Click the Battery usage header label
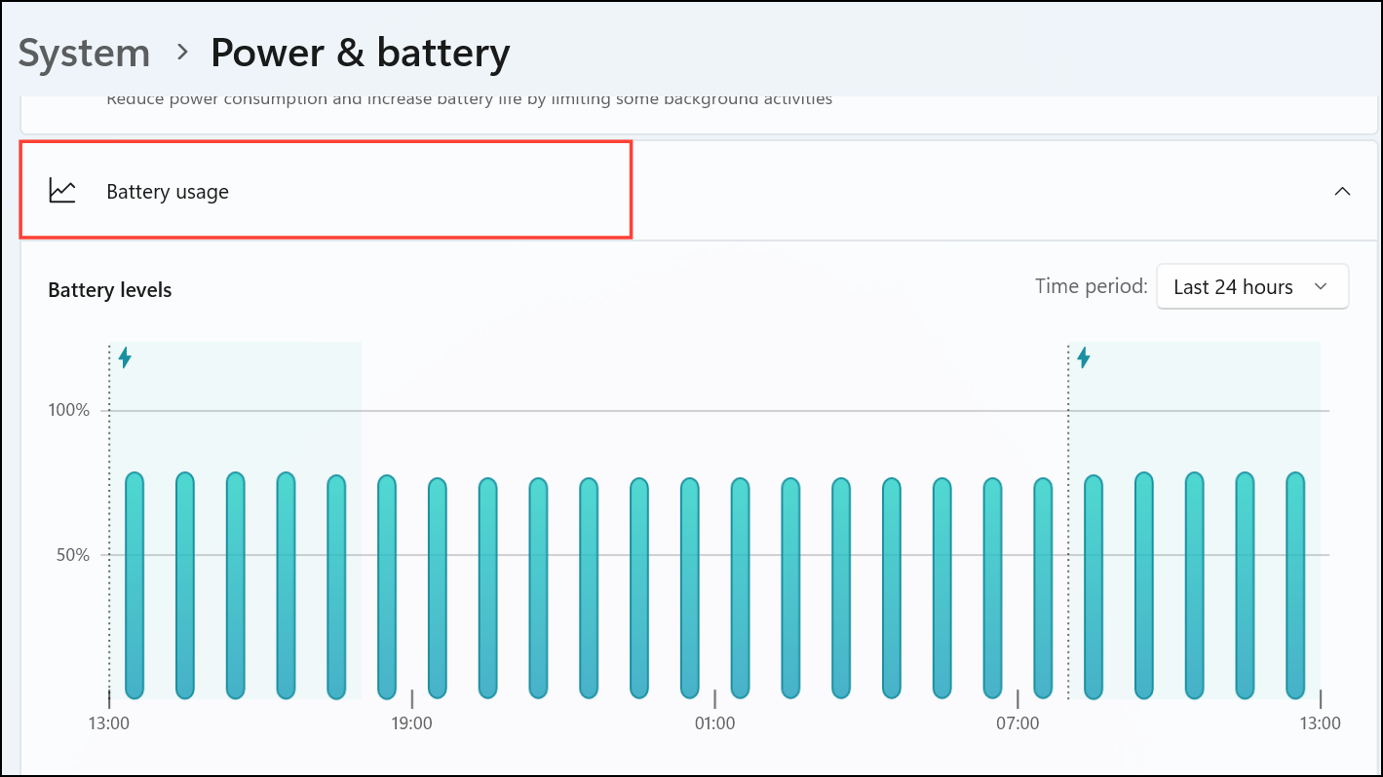The height and width of the screenshot is (777, 1383). 168,192
